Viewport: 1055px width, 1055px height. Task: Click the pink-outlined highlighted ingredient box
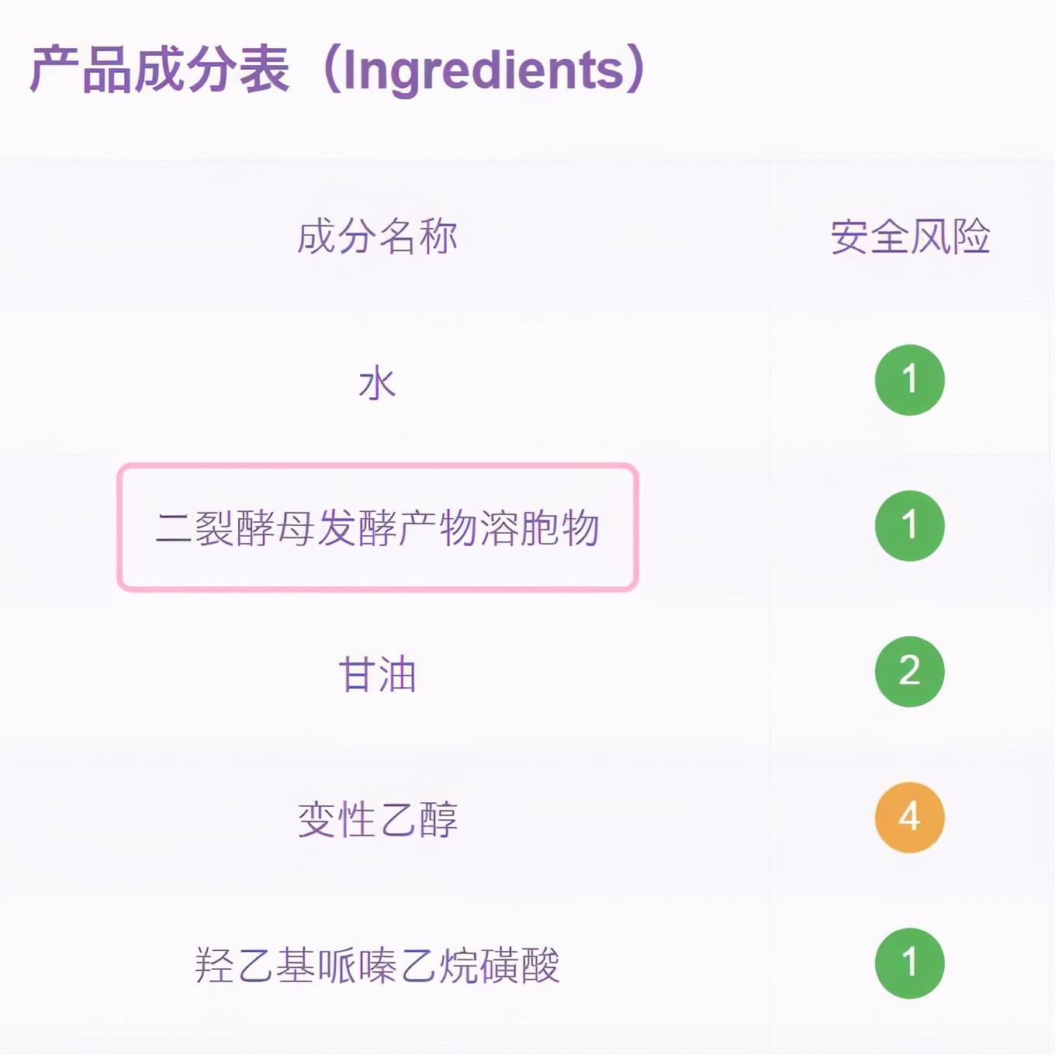[377, 528]
